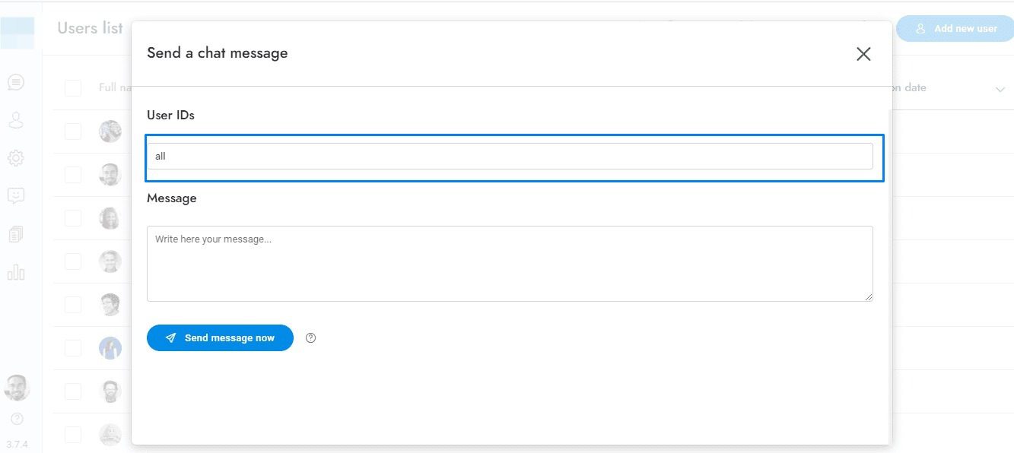
Task: Open the Conversations chat bubble sidebar icon
Action: 15,81
